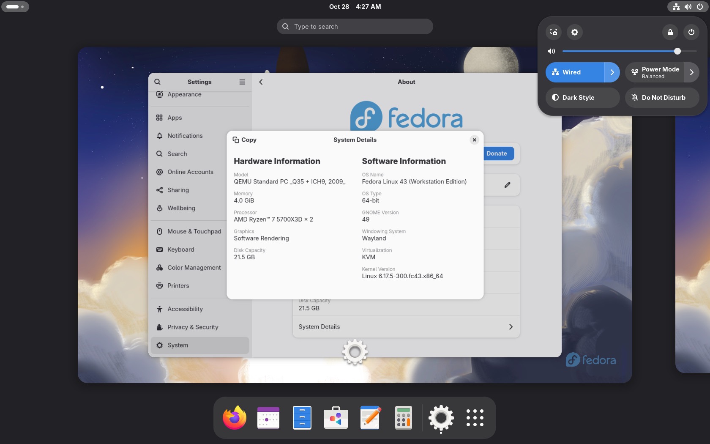The image size is (710, 444).
Task: Switch to the Appearance section in Settings
Action: click(x=184, y=94)
